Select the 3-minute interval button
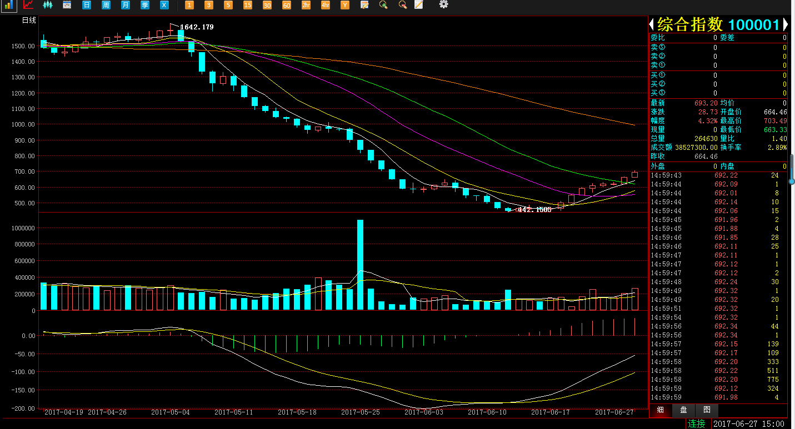Viewport: 795px width, 429px height. click(209, 5)
